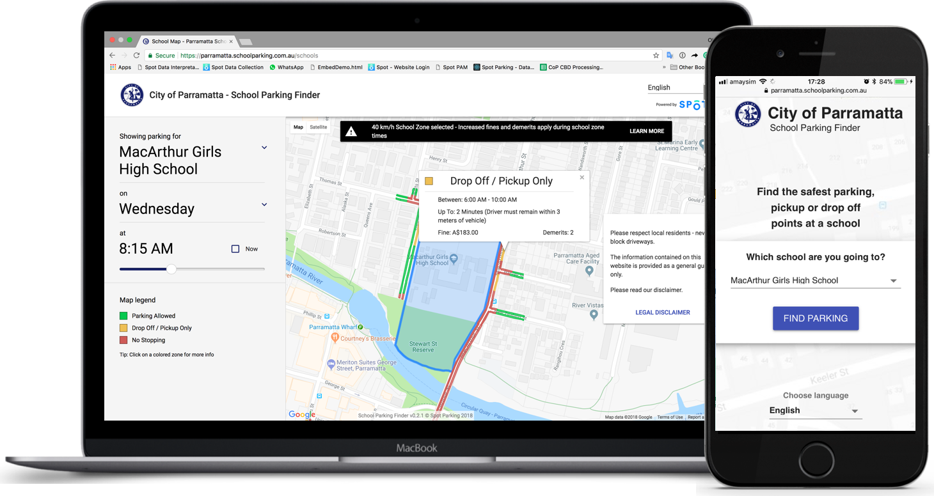This screenshot has width=934, height=496.
Task: Click the City of Parramatta logo on laptop
Action: [x=132, y=95]
